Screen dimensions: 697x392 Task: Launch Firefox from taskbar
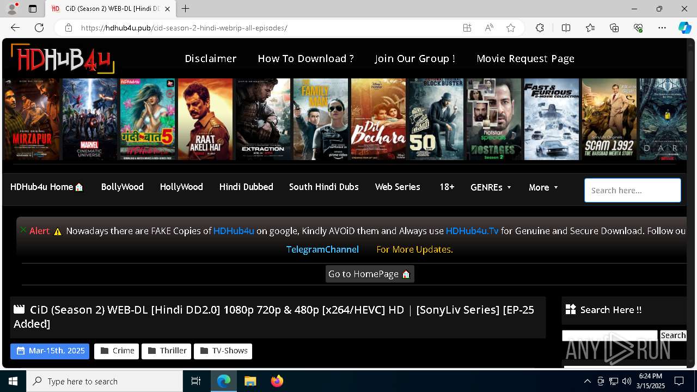(277, 381)
